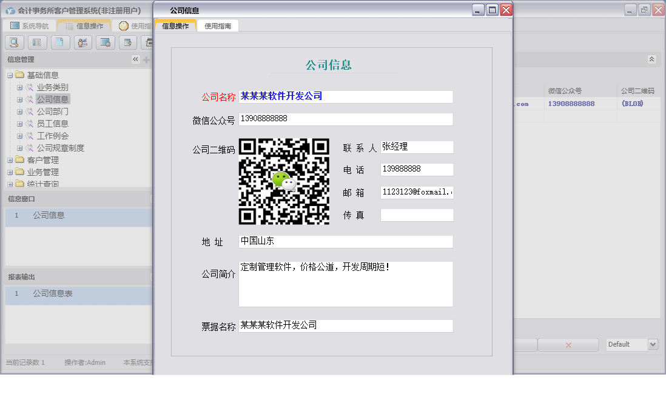
Task: Collapse the right panel using the chevron
Action: coord(652,59)
